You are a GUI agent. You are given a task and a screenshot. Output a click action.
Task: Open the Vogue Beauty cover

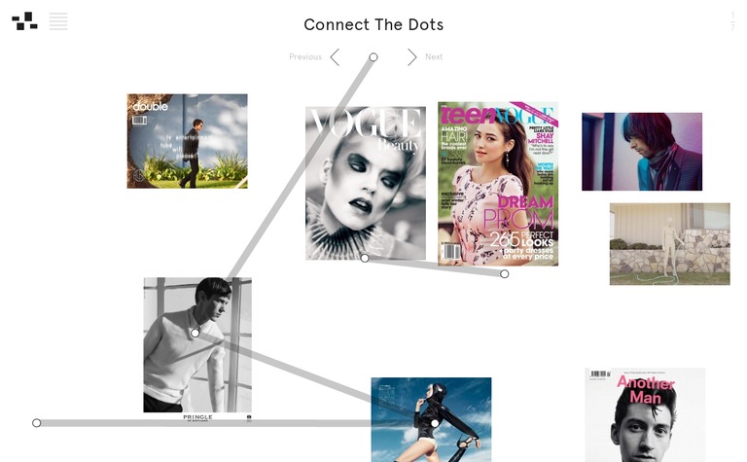(366, 184)
